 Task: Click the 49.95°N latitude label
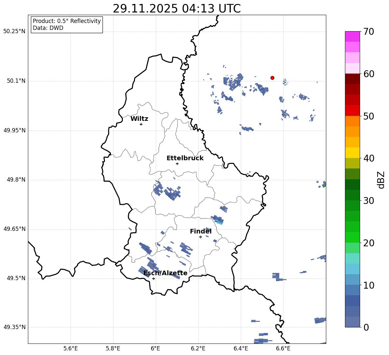14,130
